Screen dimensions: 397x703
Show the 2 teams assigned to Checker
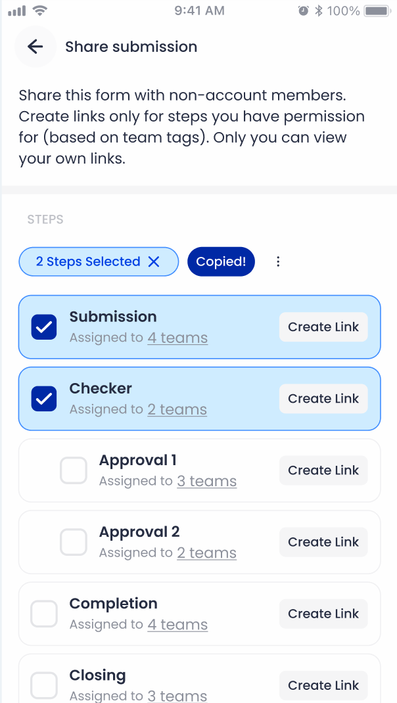(x=177, y=409)
